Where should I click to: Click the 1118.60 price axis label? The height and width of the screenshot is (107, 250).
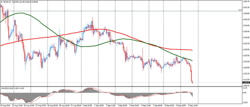pos(246,68)
